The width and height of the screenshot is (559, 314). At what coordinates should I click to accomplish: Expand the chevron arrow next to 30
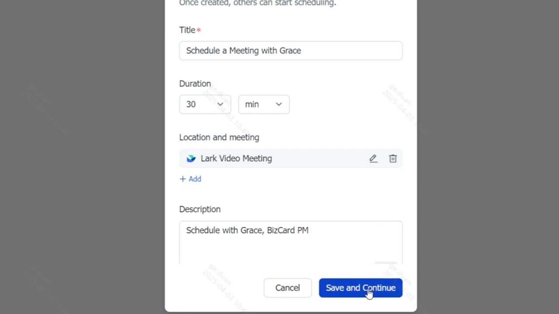(x=220, y=104)
